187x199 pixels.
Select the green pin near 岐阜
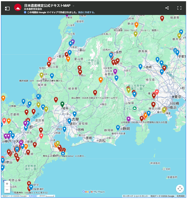(62, 104)
